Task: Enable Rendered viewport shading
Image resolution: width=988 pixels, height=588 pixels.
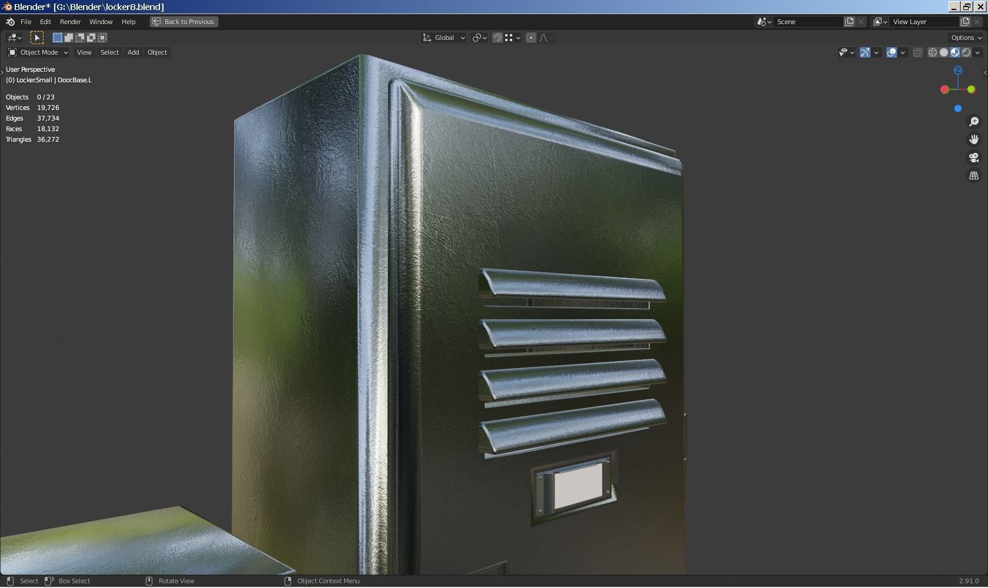Action: click(967, 52)
